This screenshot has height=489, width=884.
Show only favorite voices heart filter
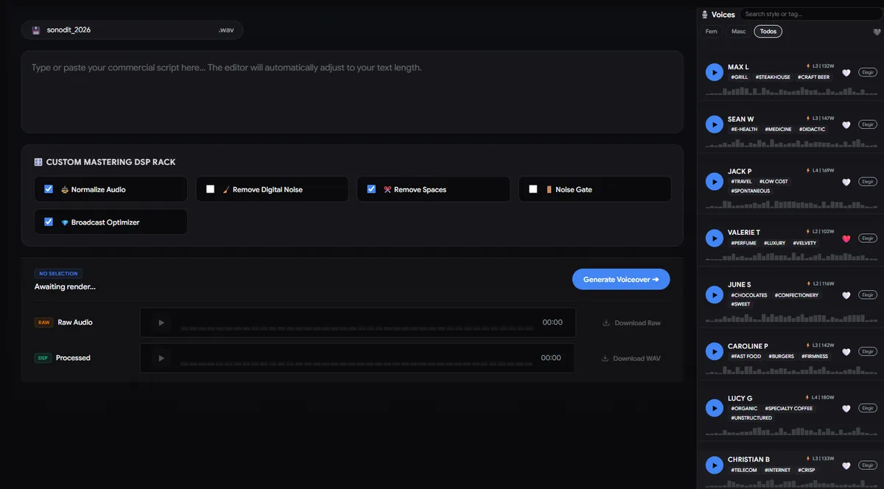877,32
